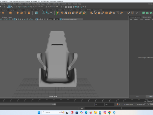
Task: Click the polygon sphere shelf icon
Action: 11,13
